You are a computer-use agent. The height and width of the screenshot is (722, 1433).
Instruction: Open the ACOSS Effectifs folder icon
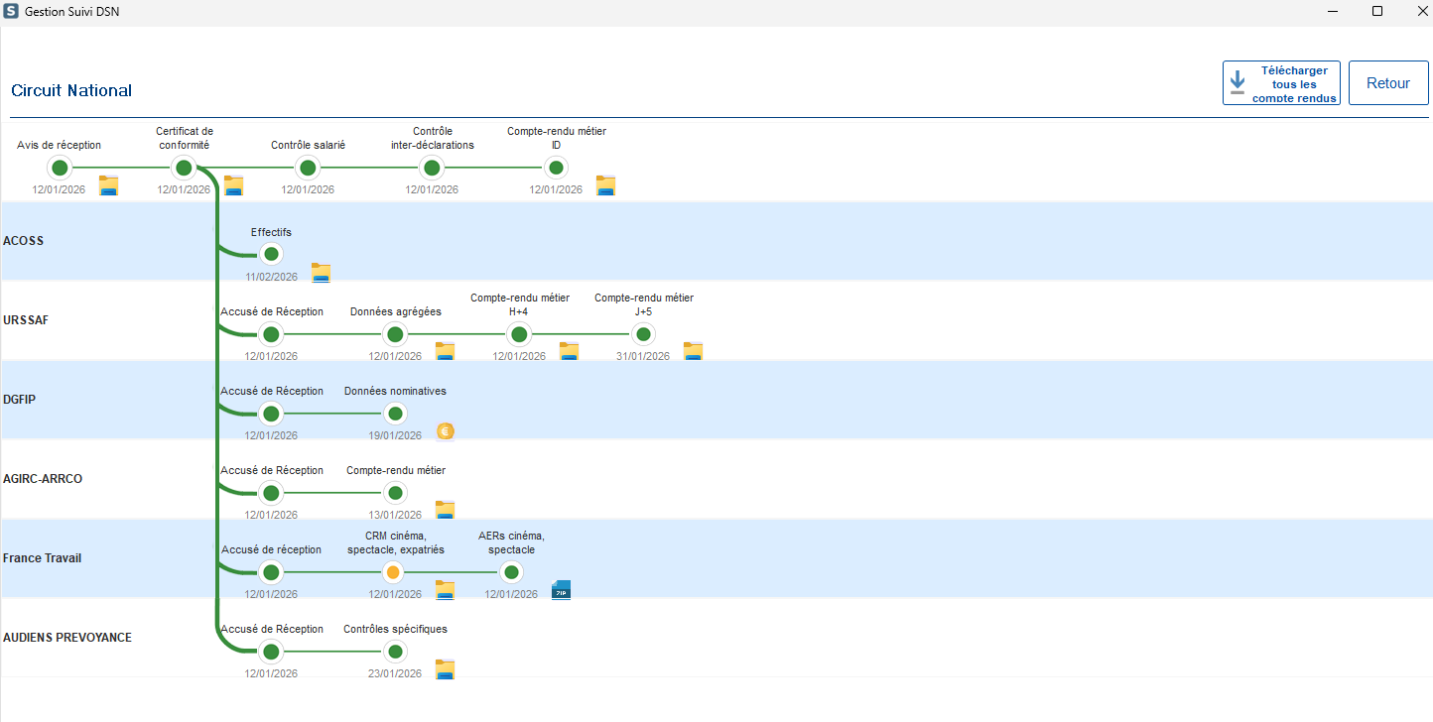point(321,273)
